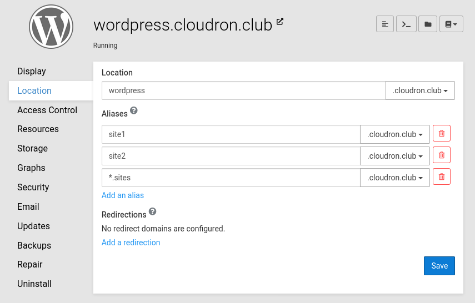475x303 pixels.
Task: Switch to the Access Control section
Action: pyautogui.click(x=47, y=110)
